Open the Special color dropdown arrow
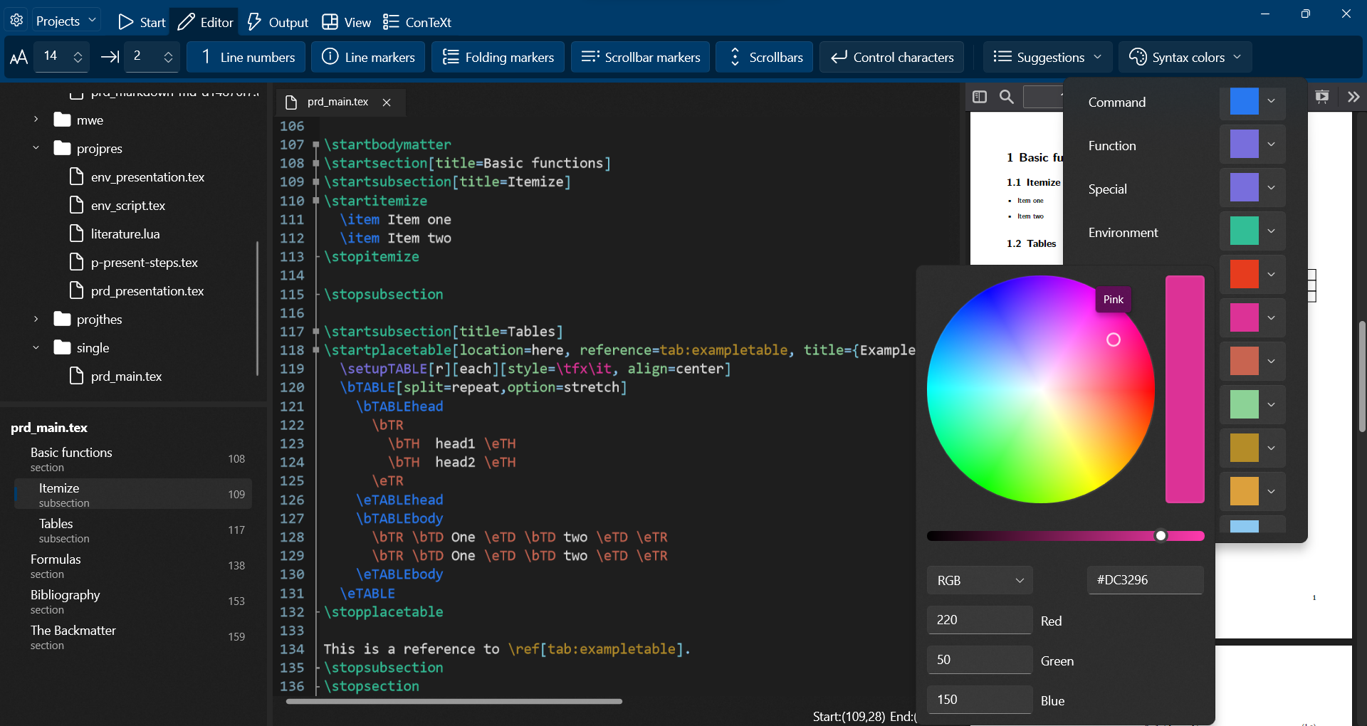Image resolution: width=1367 pixels, height=726 pixels. [1272, 188]
